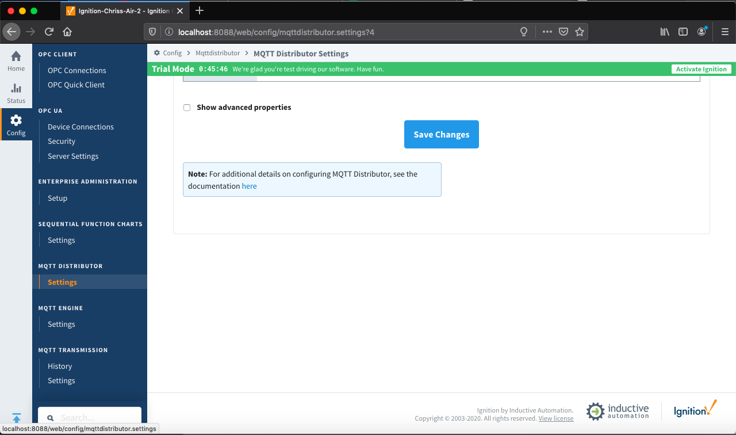Open the Firefox hamburger menu
736x435 pixels.
click(x=724, y=32)
